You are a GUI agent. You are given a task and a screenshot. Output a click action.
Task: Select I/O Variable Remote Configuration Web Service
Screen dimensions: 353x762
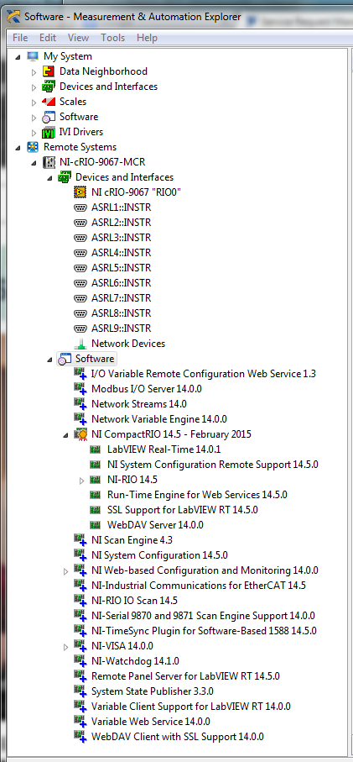pyautogui.click(x=204, y=374)
